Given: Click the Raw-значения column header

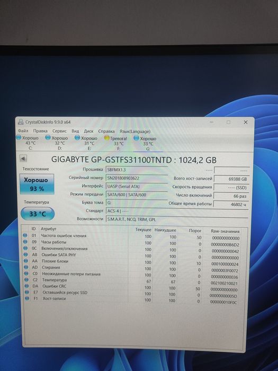Looking at the screenshot, I should click(x=225, y=232).
